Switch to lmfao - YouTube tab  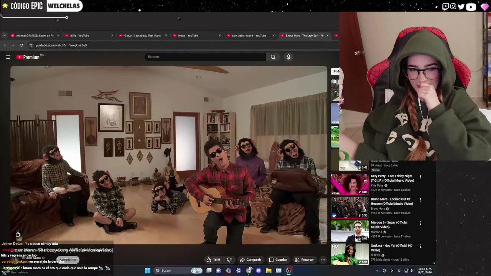coord(197,36)
